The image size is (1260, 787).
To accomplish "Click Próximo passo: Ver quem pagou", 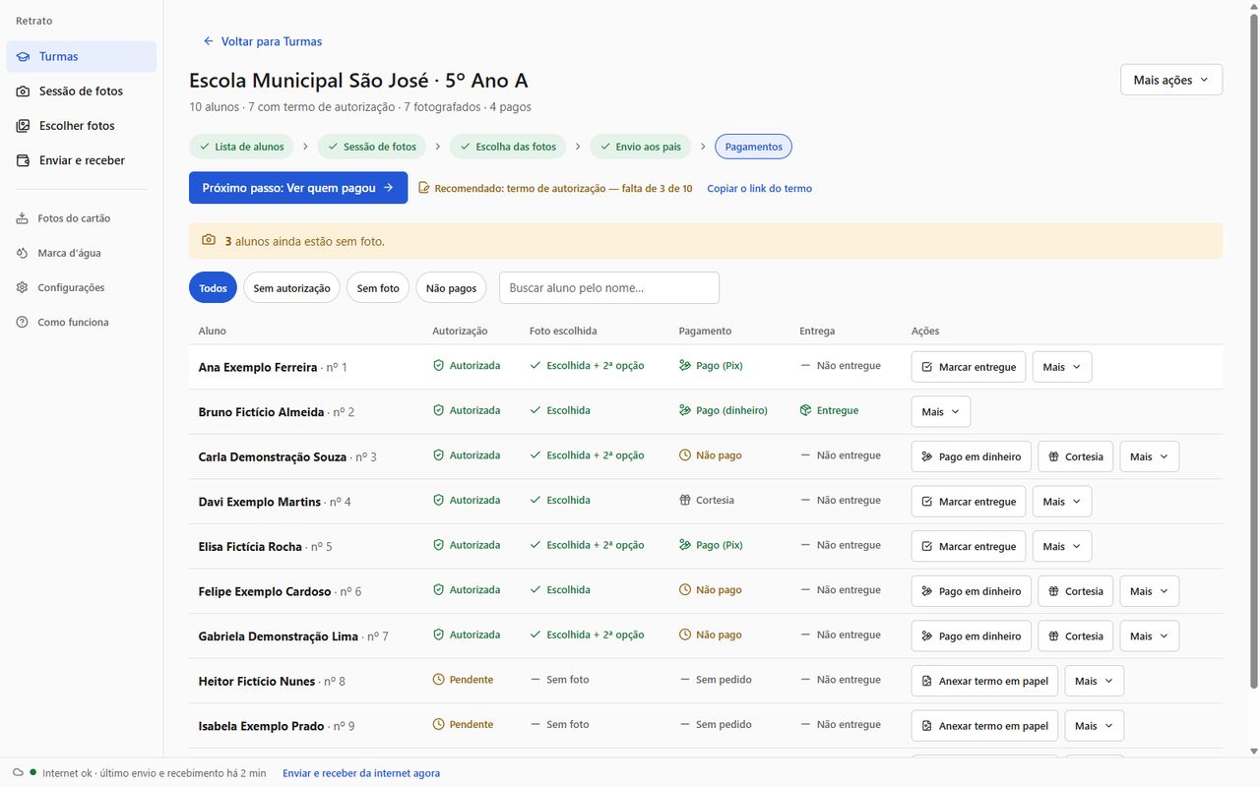I will 298,188.
